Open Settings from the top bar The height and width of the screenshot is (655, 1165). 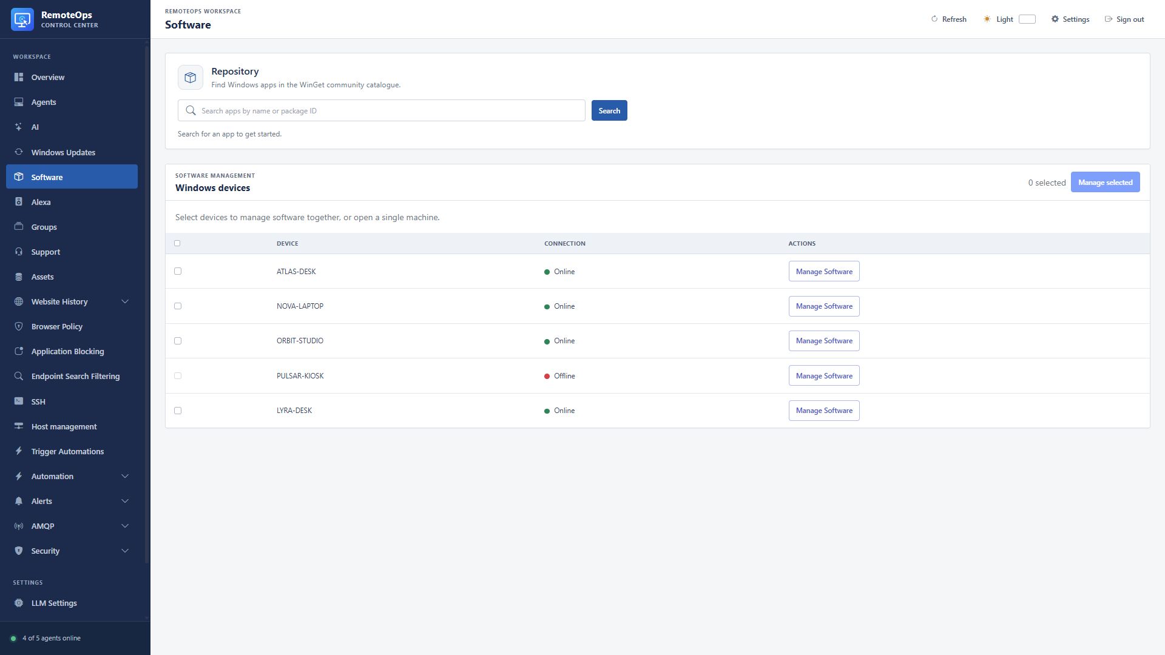coord(1070,19)
